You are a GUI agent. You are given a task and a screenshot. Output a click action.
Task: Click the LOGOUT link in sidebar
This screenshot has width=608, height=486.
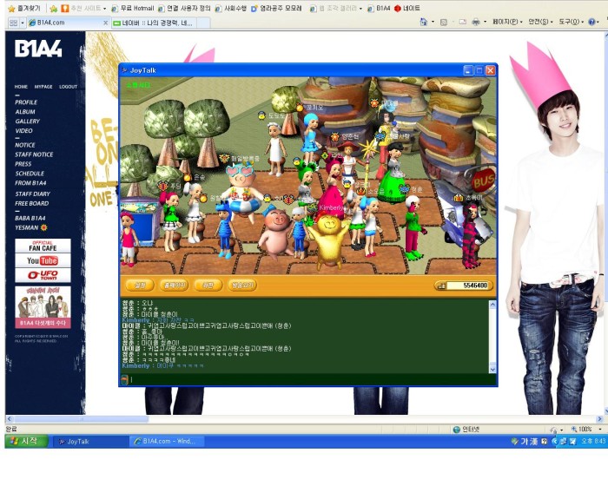(x=68, y=87)
